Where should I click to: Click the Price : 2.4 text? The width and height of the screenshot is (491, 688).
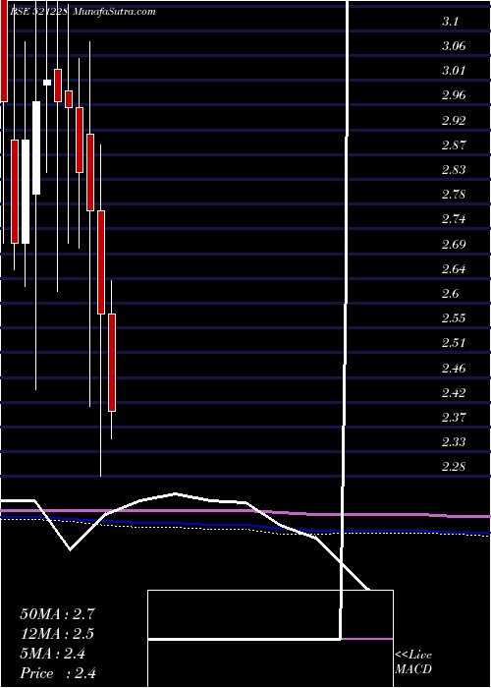[x=58, y=673]
